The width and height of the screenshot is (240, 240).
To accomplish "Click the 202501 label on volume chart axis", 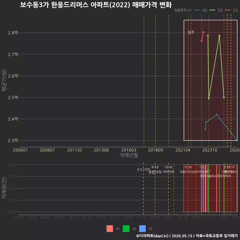I will (x=223, y=217).
